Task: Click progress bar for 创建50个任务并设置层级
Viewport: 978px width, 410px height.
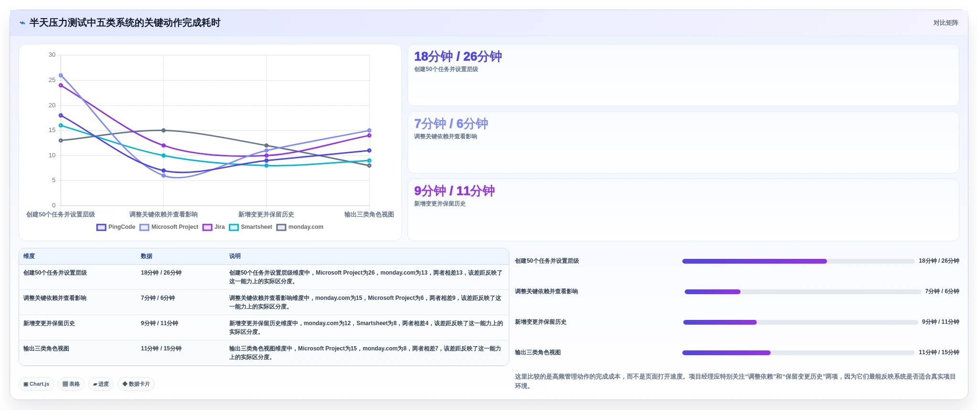Action: (798, 261)
